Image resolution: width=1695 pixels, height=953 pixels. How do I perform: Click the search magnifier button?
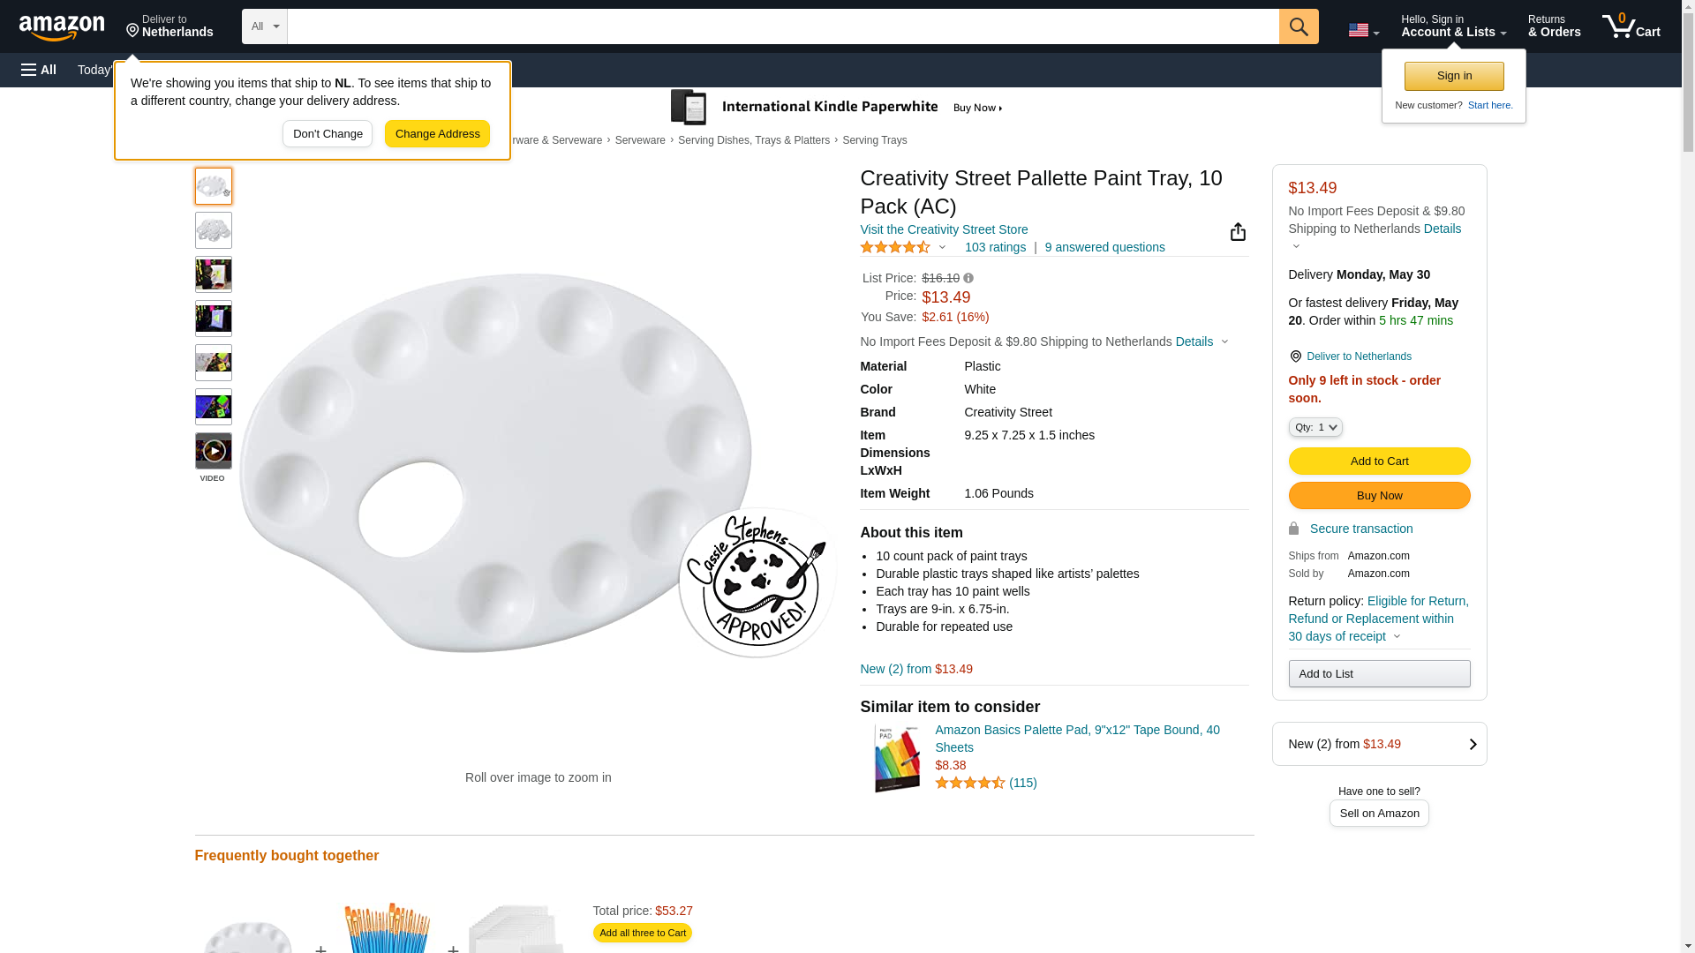pos(1298,26)
